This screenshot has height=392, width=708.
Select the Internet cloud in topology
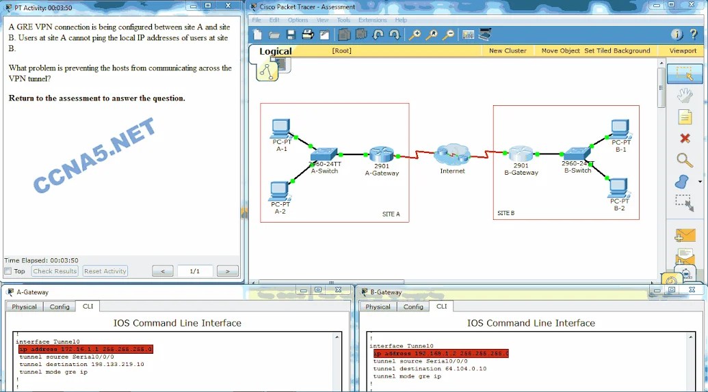452,154
